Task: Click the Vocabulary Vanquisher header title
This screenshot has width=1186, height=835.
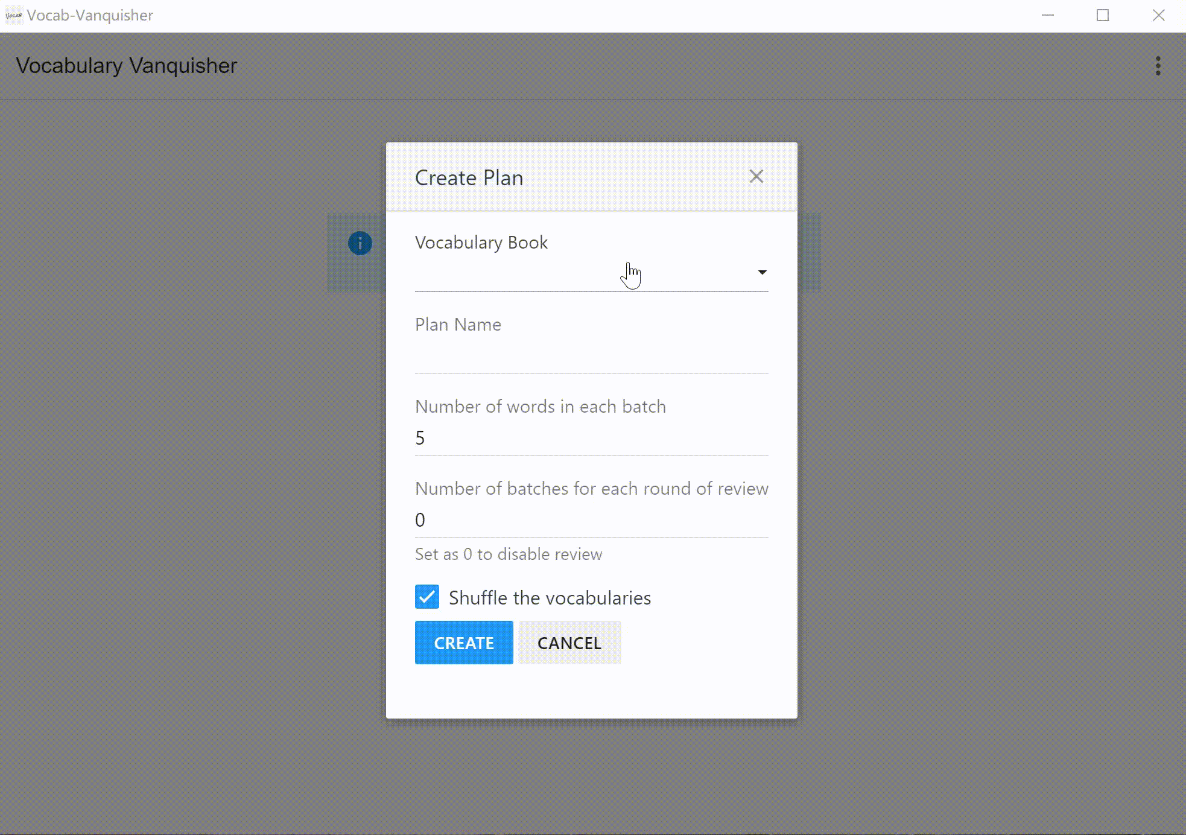Action: (127, 66)
